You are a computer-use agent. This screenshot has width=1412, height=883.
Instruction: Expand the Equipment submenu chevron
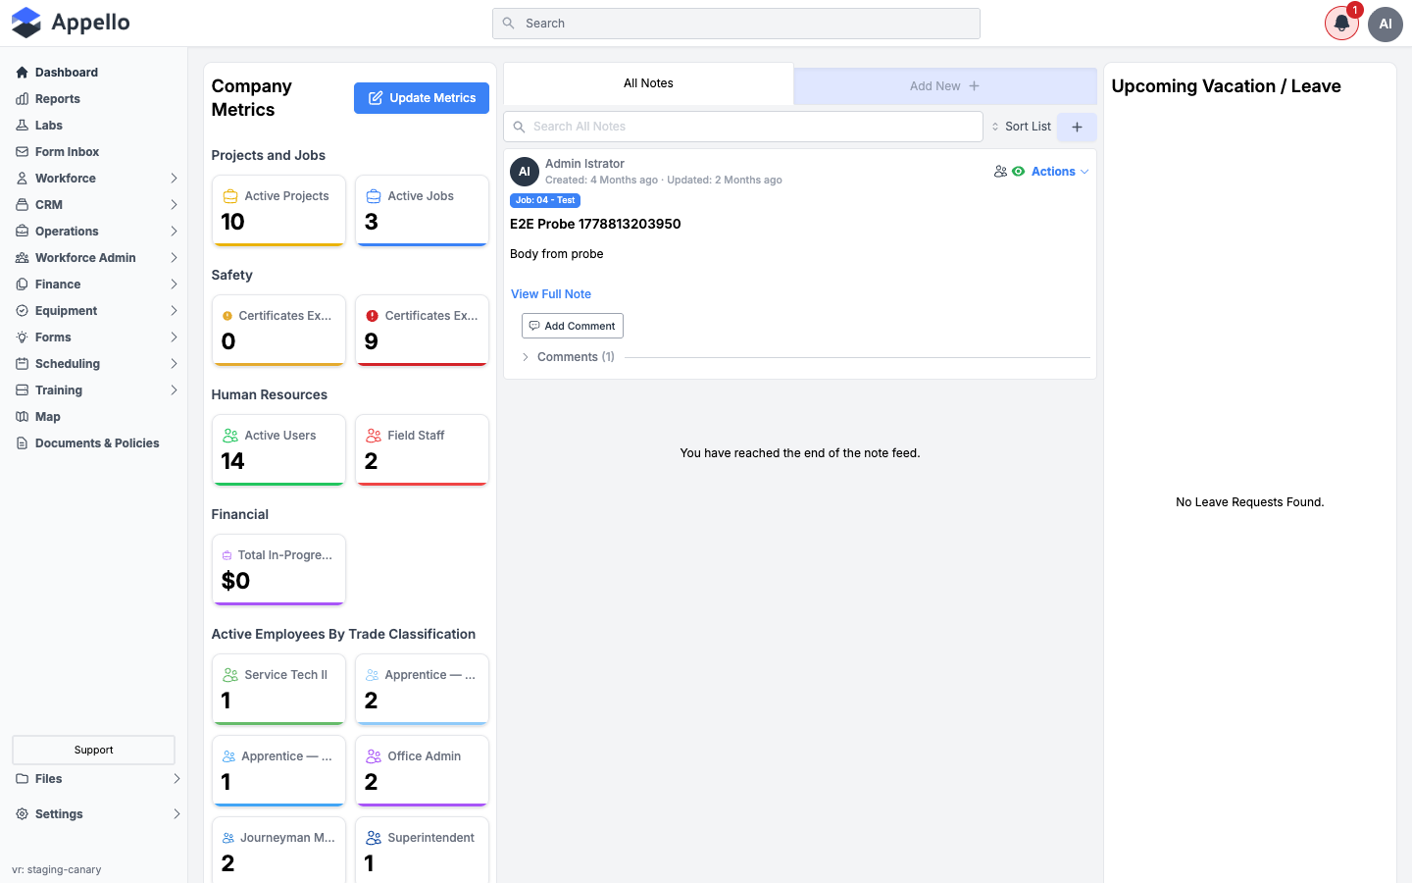tap(174, 311)
